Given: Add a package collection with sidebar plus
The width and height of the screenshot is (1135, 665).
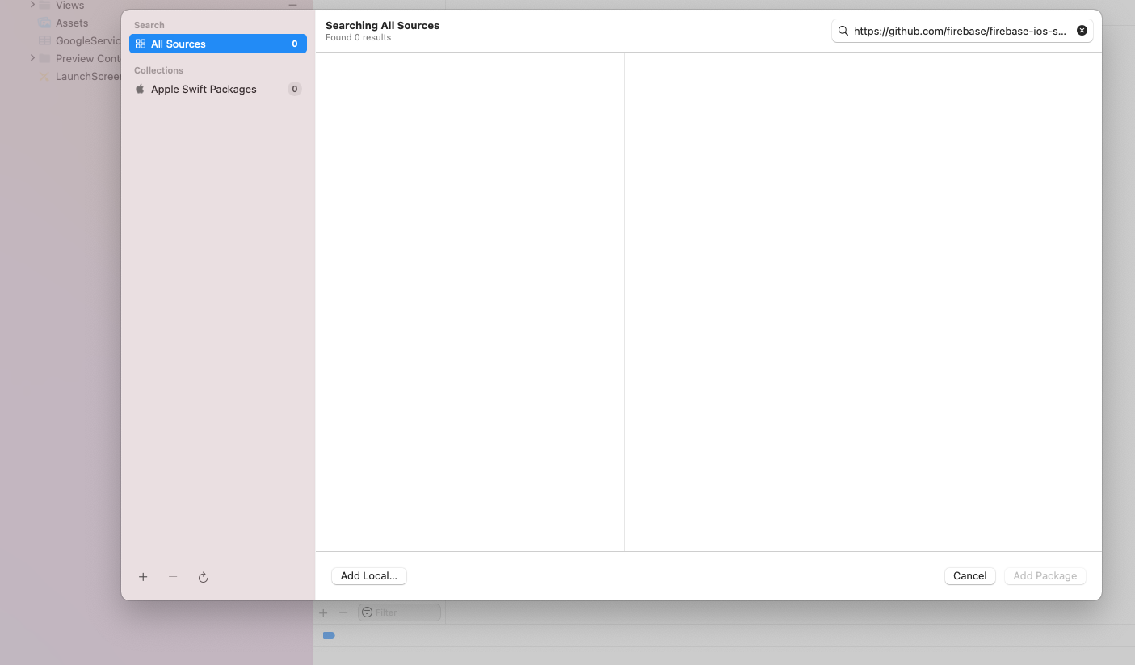Looking at the screenshot, I should pos(143,577).
